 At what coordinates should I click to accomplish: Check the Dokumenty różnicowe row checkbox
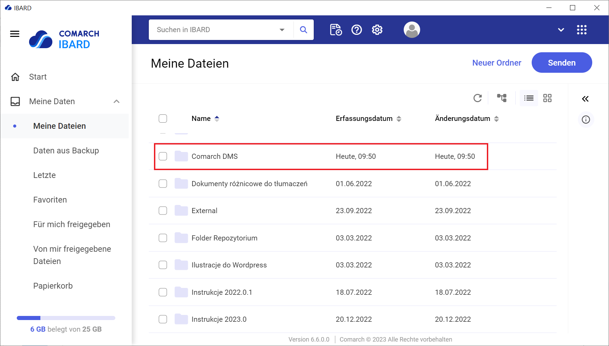pos(163,183)
